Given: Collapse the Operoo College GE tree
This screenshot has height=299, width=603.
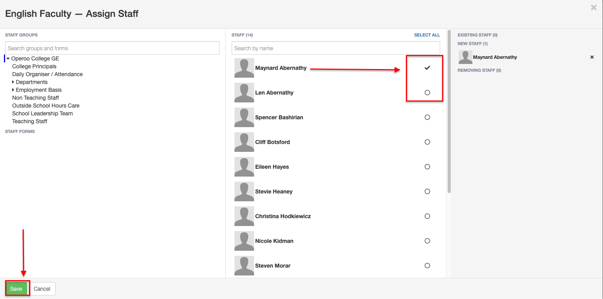Looking at the screenshot, I should 8,58.
